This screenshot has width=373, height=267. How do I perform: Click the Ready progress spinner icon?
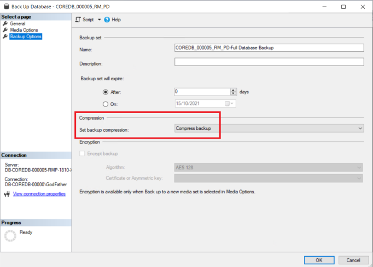coord(10,236)
